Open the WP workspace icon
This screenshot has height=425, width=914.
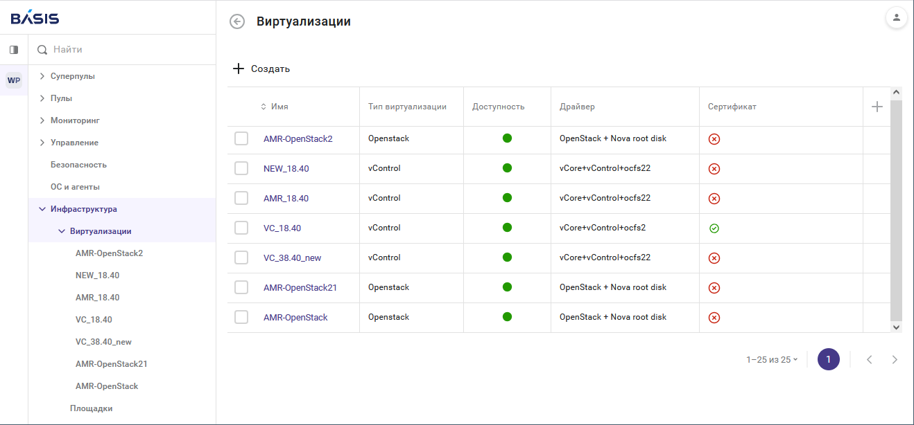(13, 80)
